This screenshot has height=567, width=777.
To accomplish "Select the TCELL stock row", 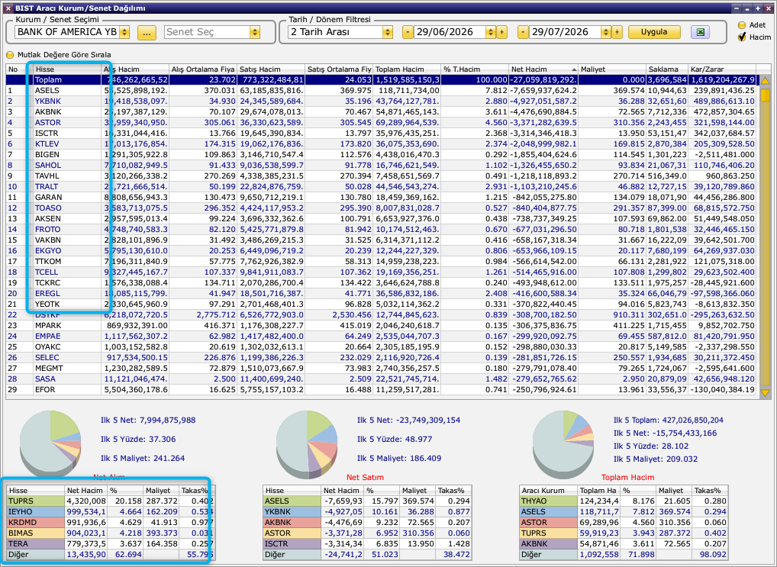I will click(382, 272).
